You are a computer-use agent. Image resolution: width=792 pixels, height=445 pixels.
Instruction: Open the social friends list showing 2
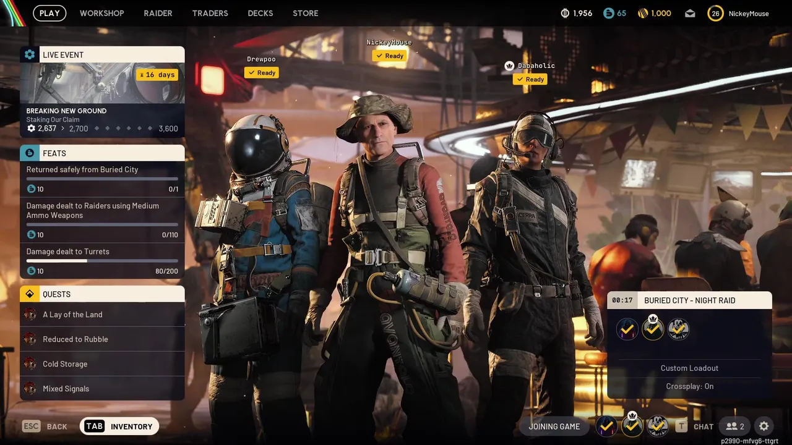734,426
